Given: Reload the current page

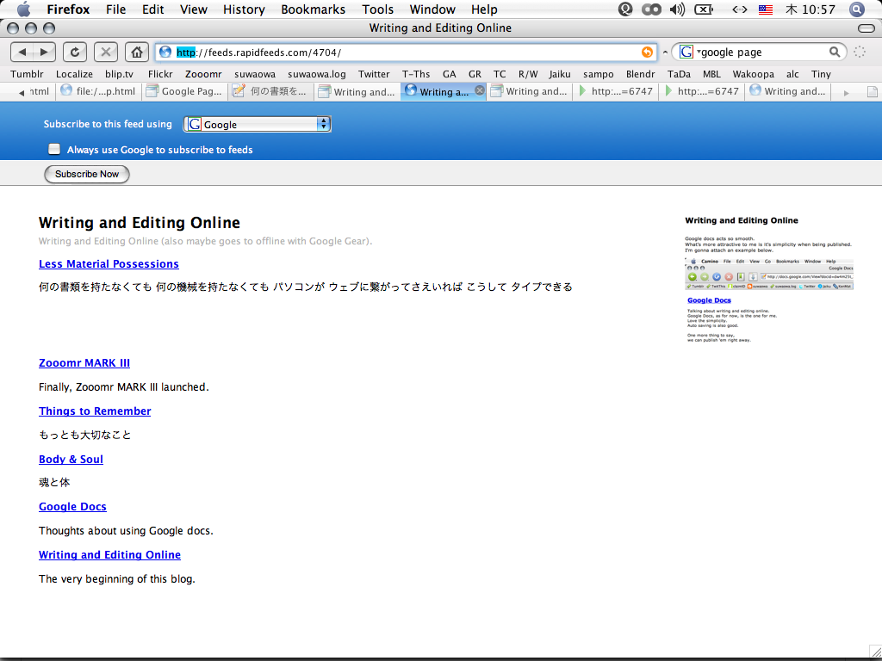Looking at the screenshot, I should 74,53.
